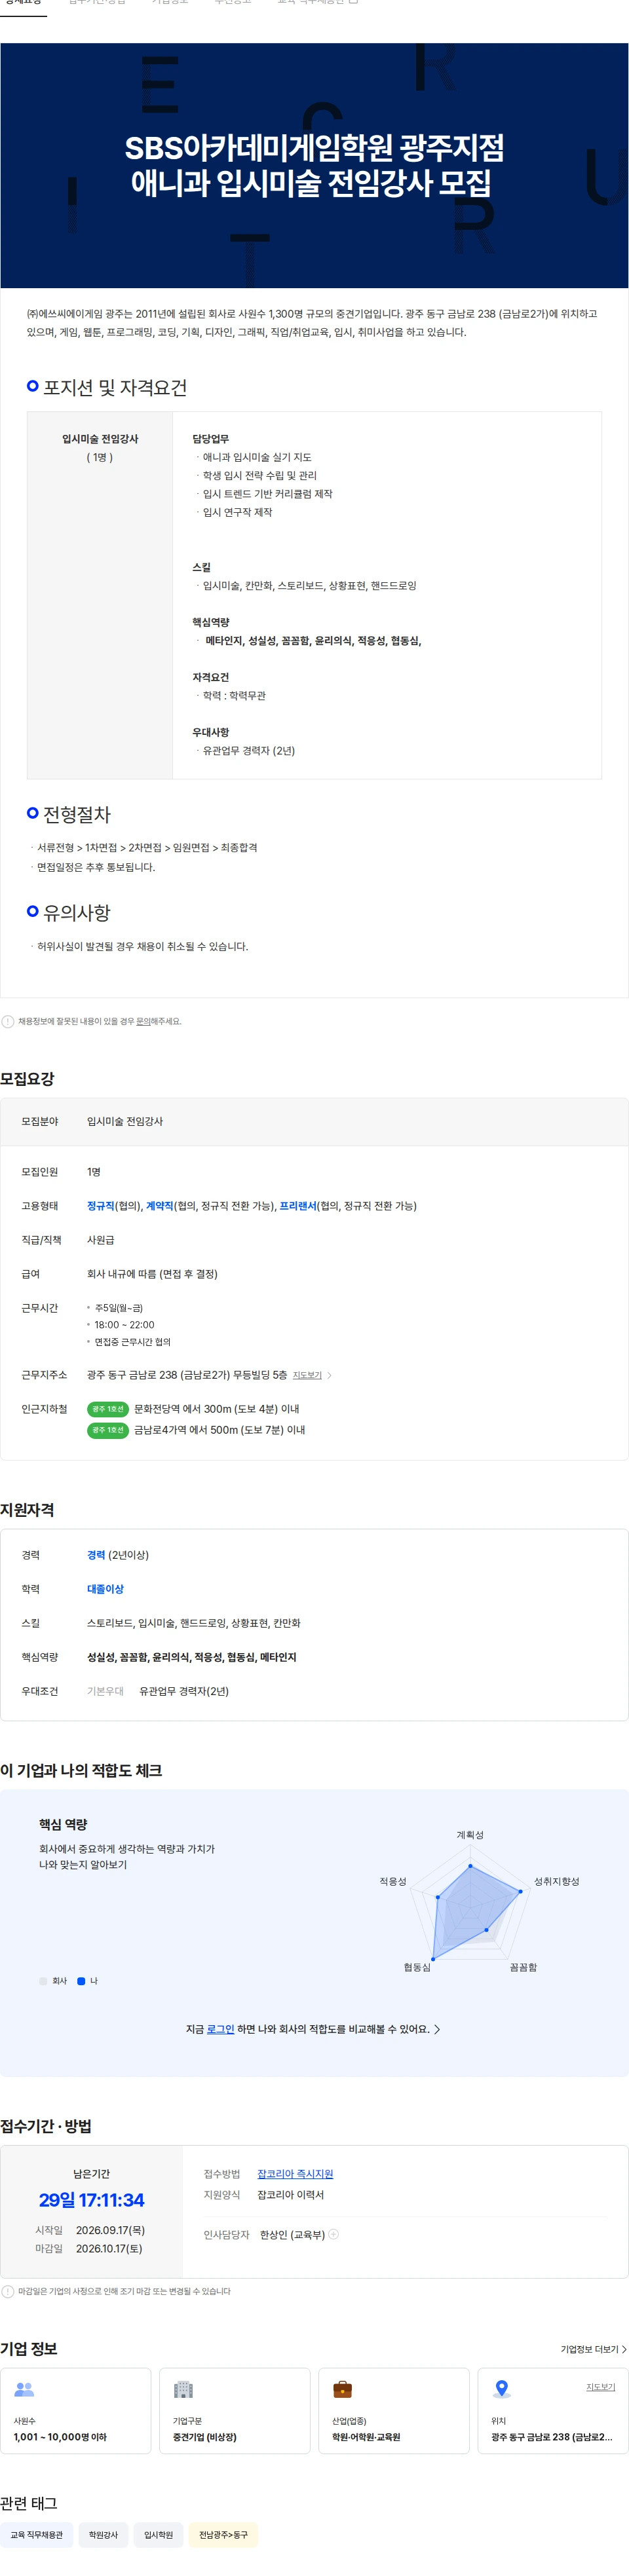This screenshot has width=629, height=2576.
Task: Click the 광주 1호선 badge for 금남로4가역
Action: click(108, 1430)
